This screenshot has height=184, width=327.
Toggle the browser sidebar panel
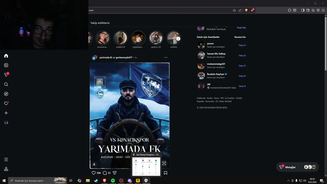[x=303, y=10]
